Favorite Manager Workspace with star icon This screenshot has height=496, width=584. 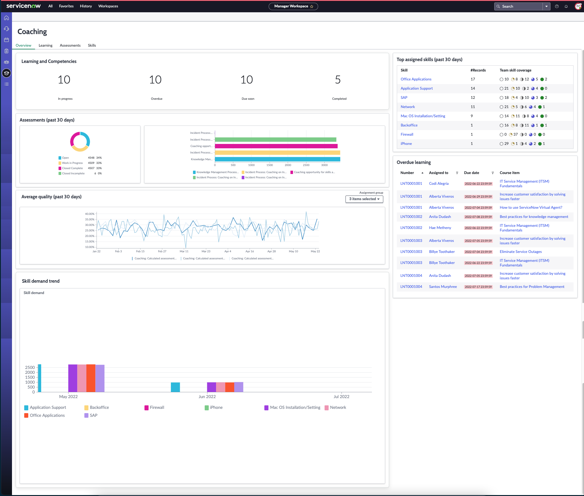point(312,6)
